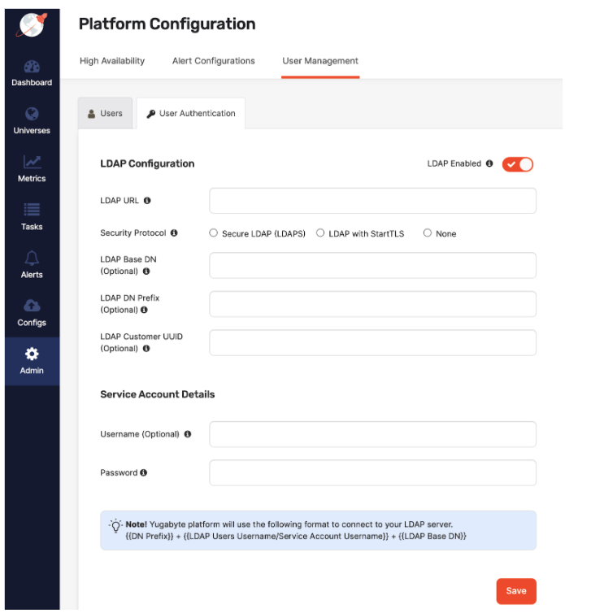591x613 pixels.
Task: Disable the LDAP Enabled toggle
Action: [x=517, y=164]
